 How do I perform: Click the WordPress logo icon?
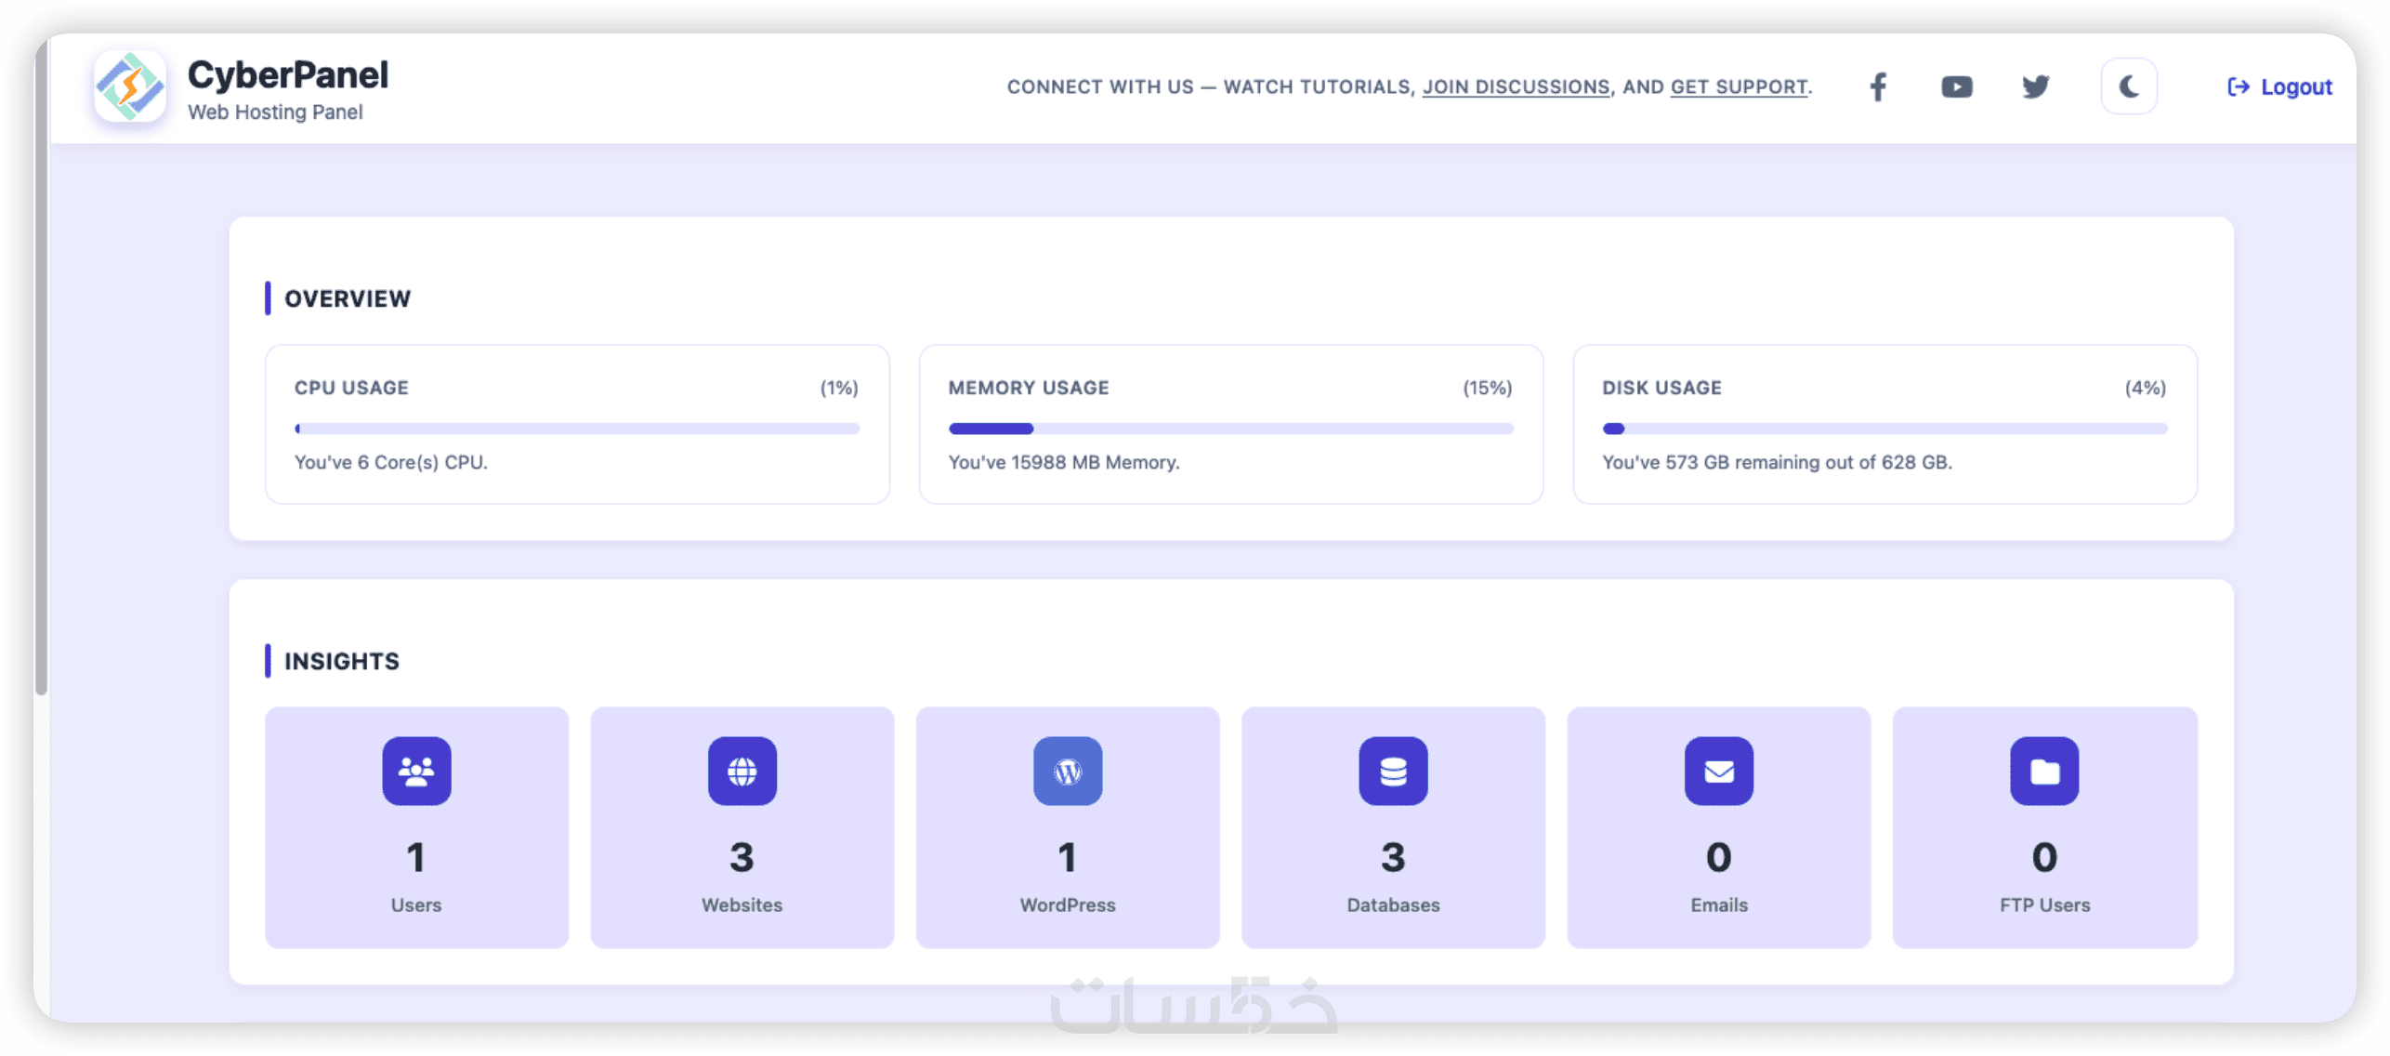coord(1068,771)
